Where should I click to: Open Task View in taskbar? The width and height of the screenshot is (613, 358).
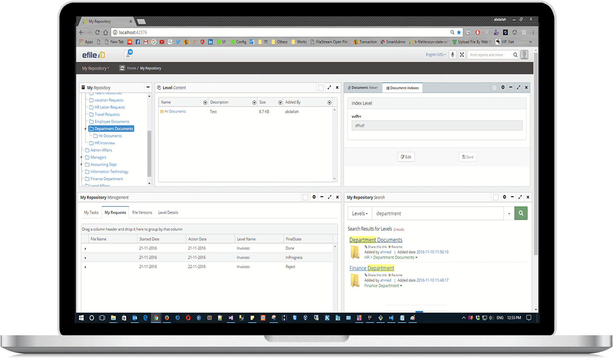click(102, 317)
